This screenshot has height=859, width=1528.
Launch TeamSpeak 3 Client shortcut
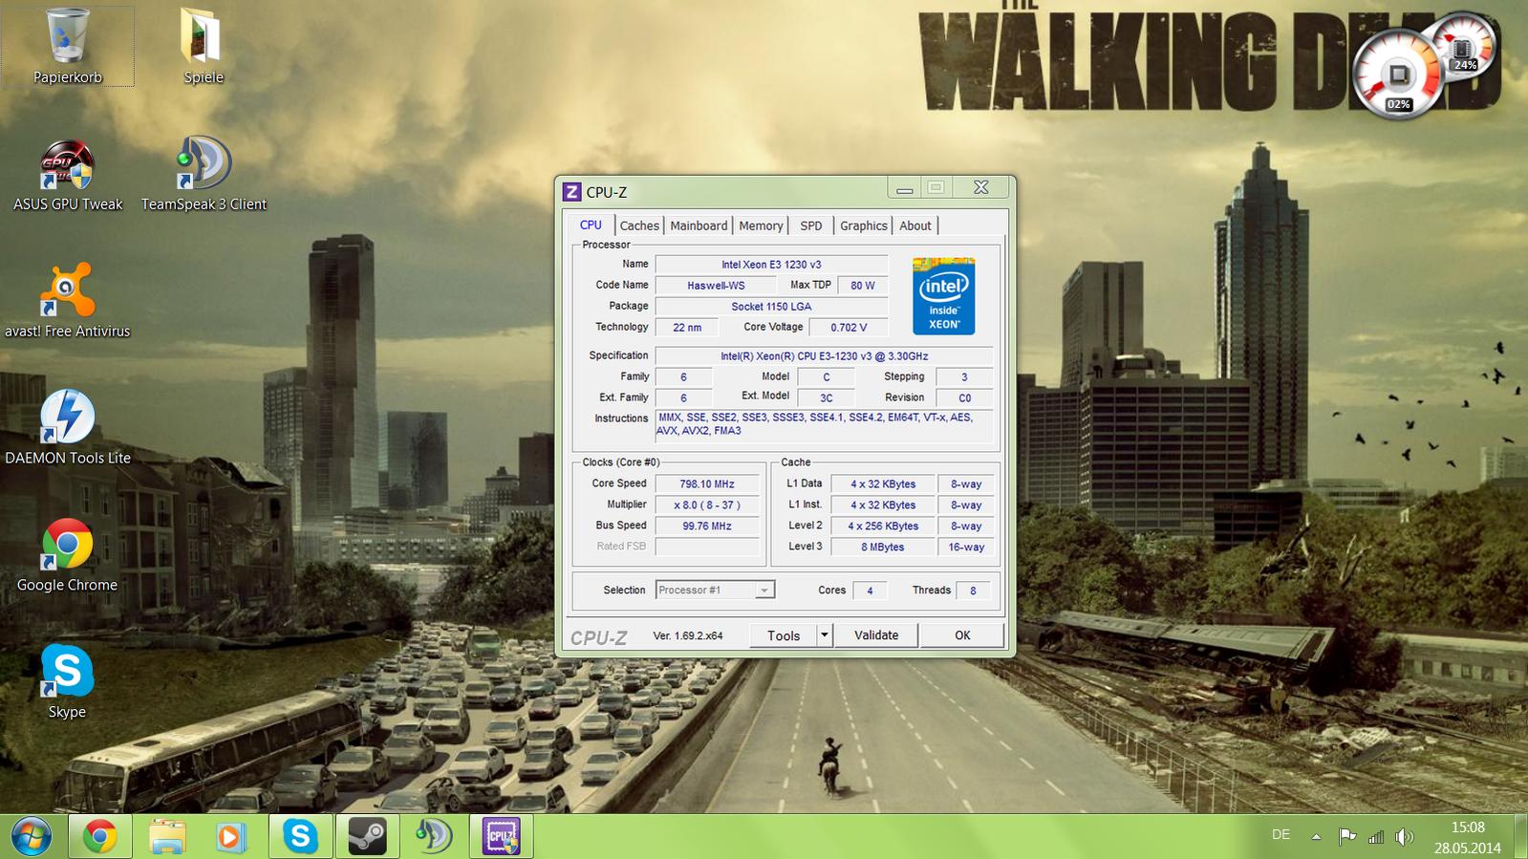click(204, 176)
